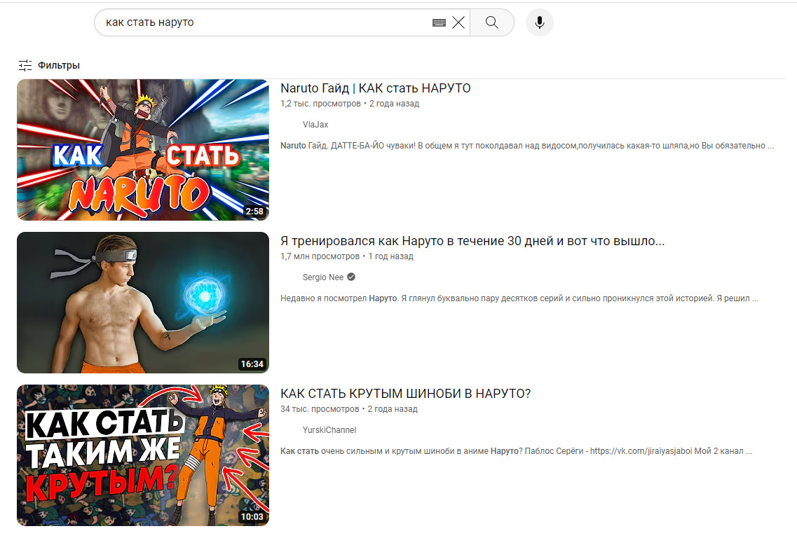This screenshot has width=797, height=538.
Task: Go to the VlaJax channel
Action: pos(315,124)
